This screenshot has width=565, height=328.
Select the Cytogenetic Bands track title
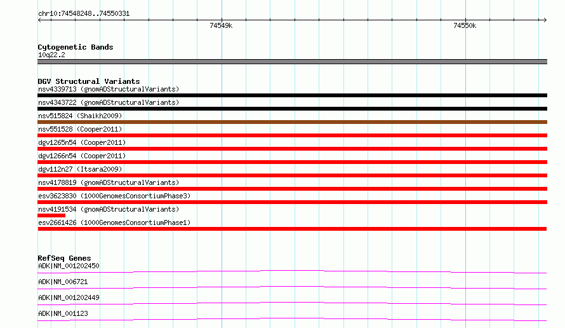point(76,47)
